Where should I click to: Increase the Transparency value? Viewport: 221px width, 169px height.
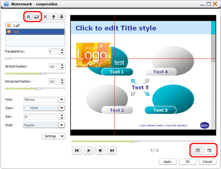(62, 50)
